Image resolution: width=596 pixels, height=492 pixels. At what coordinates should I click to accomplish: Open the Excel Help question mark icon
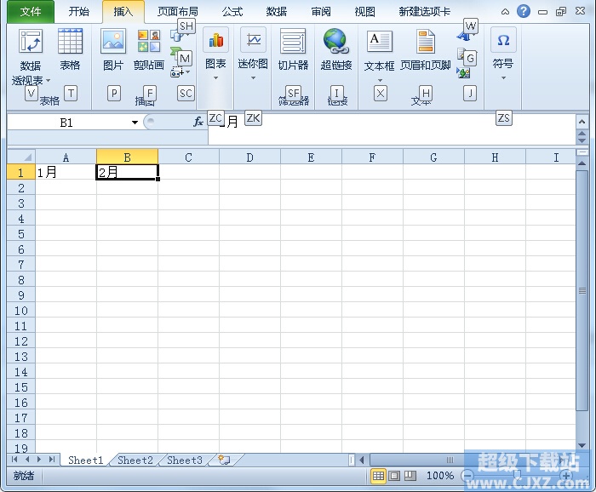(x=524, y=11)
